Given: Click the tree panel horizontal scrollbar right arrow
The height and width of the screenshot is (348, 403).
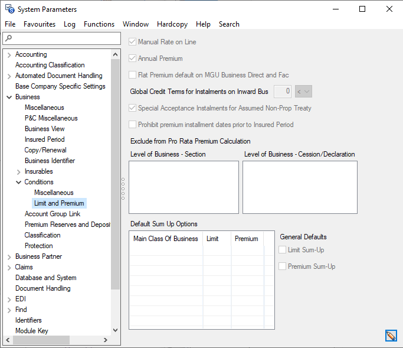Looking at the screenshot, I should (106, 340).
